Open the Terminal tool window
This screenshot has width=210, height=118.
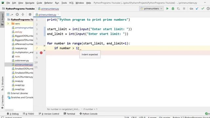[x=69, y=114]
